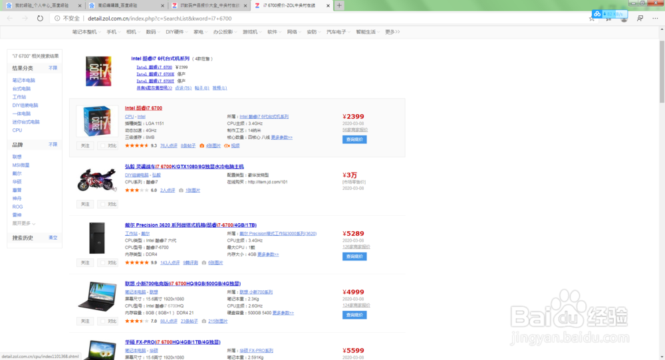Switch to '我的经验_个人中心' tab

tap(41, 5)
